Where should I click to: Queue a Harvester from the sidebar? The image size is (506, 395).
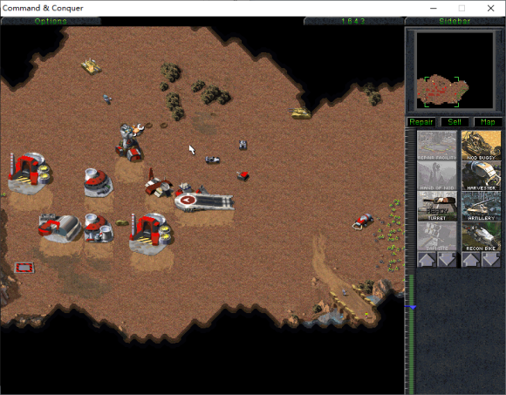[481, 175]
